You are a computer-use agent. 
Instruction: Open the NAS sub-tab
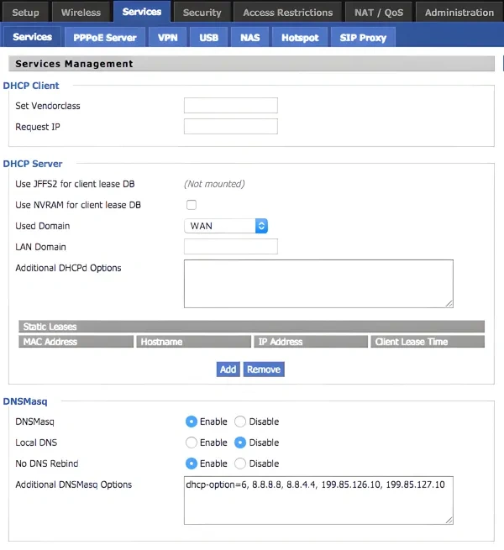pyautogui.click(x=249, y=37)
